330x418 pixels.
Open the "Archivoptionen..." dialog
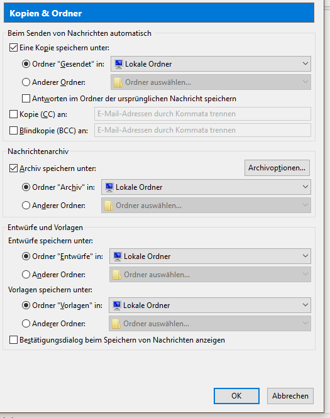[x=277, y=168]
